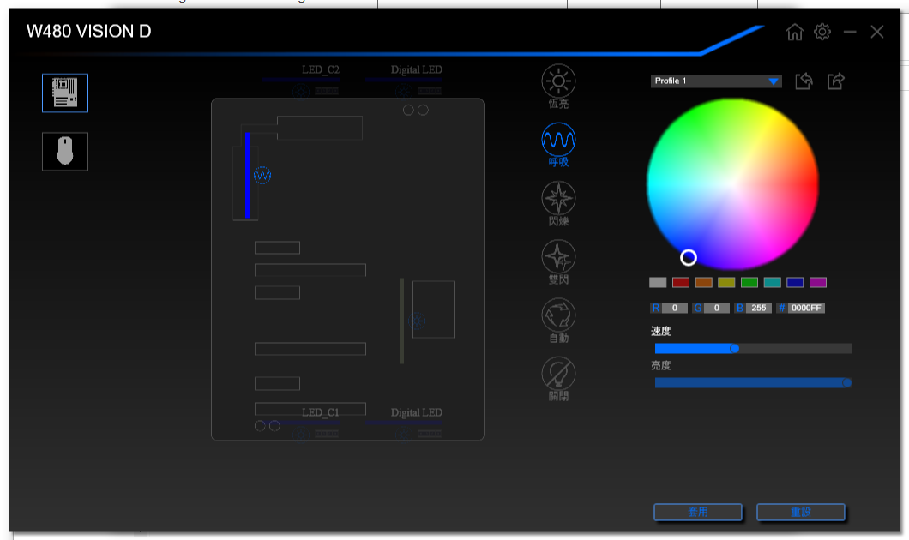This screenshot has width=909, height=540.
Task: Select the teal color swatch
Action: [772, 282]
